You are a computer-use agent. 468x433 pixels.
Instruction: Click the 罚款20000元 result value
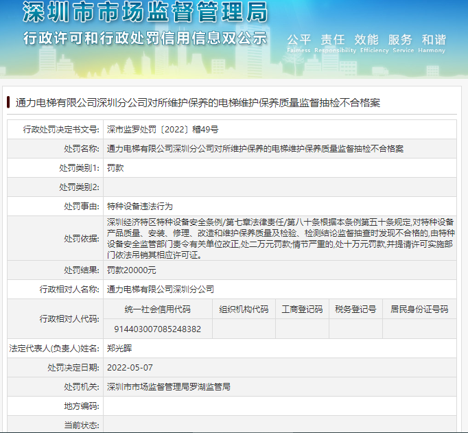pyautogui.click(x=131, y=270)
